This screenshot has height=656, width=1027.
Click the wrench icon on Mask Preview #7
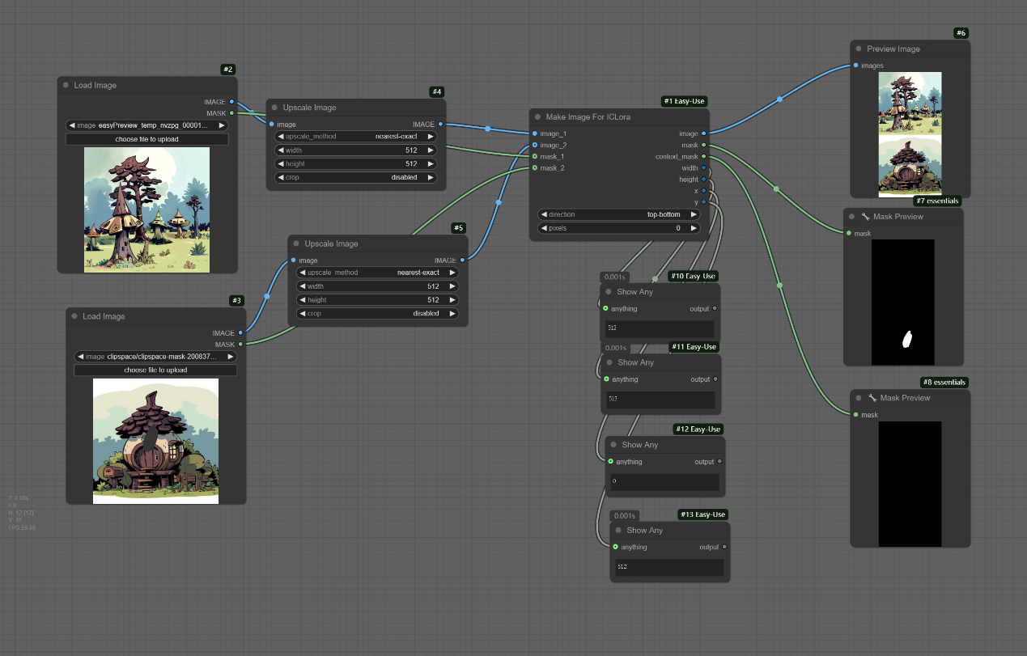point(865,217)
